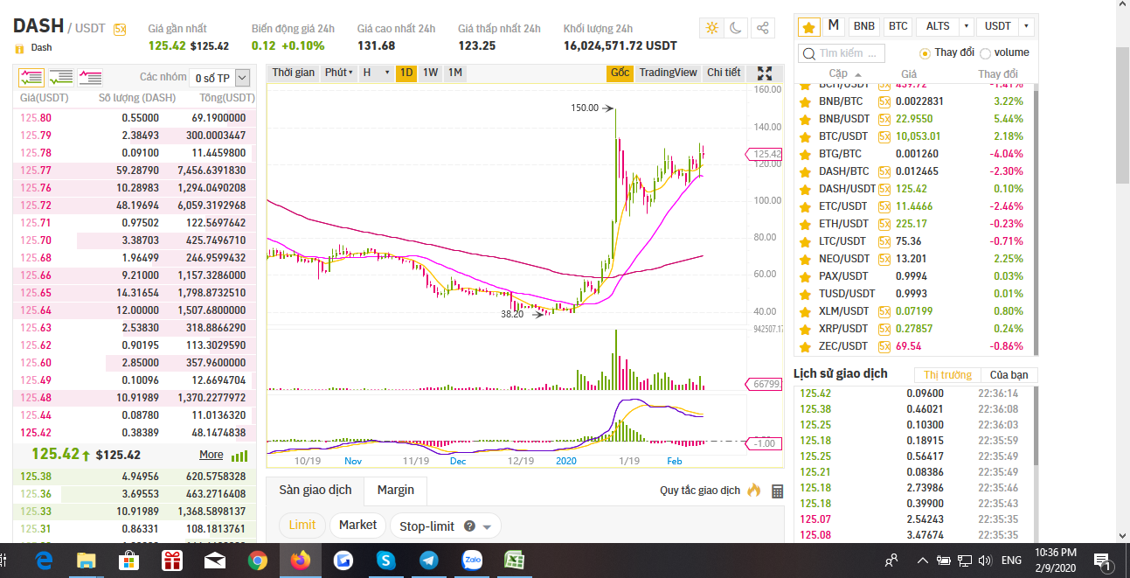The height and width of the screenshot is (578, 1130).
Task: Select volume radio button
Action: 986,53
